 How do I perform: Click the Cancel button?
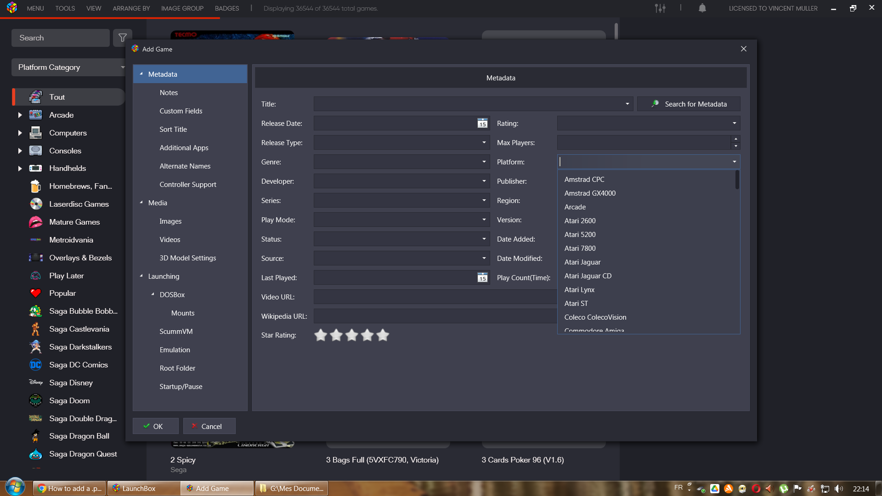tap(209, 426)
